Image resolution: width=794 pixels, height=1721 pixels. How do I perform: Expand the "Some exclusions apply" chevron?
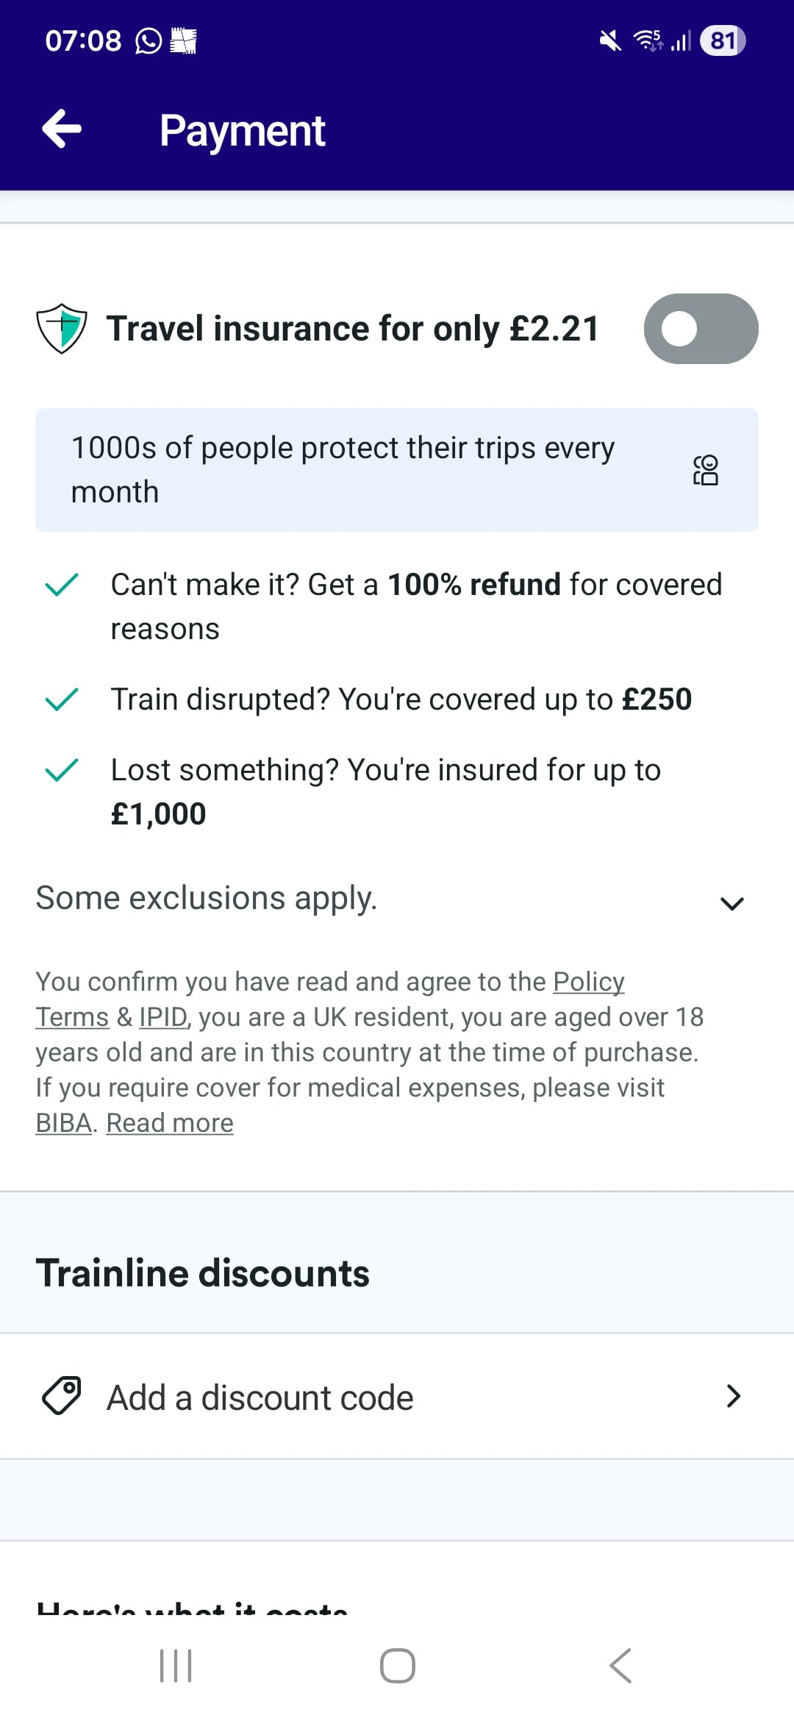[x=732, y=903]
